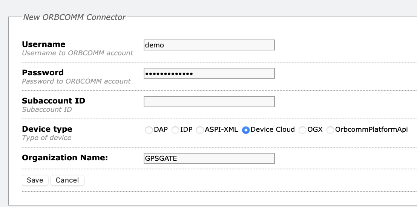The height and width of the screenshot is (207, 417).
Task: Focus the Password input field
Action: pos(209,73)
